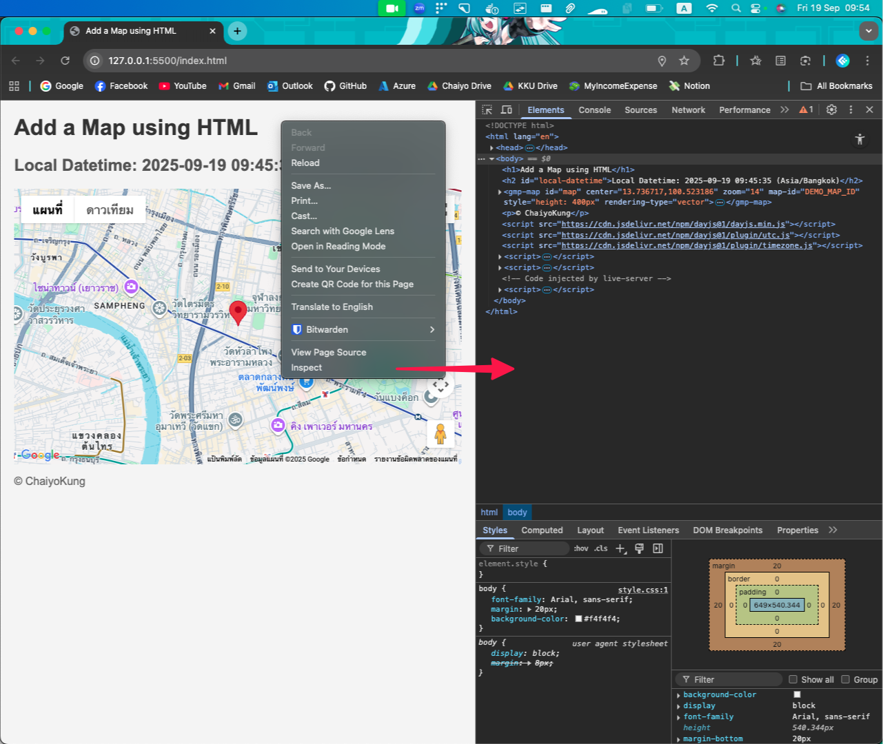
Task: Switch to the Console tab
Action: (x=594, y=110)
